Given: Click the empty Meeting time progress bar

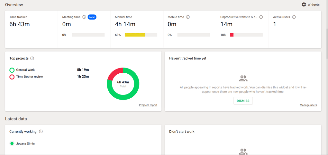Looking at the screenshot, I should [88, 35].
